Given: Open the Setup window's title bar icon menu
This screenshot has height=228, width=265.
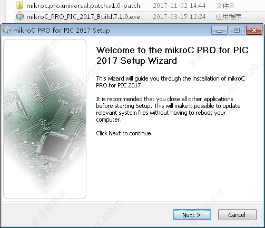Looking at the screenshot, I should point(7,31).
